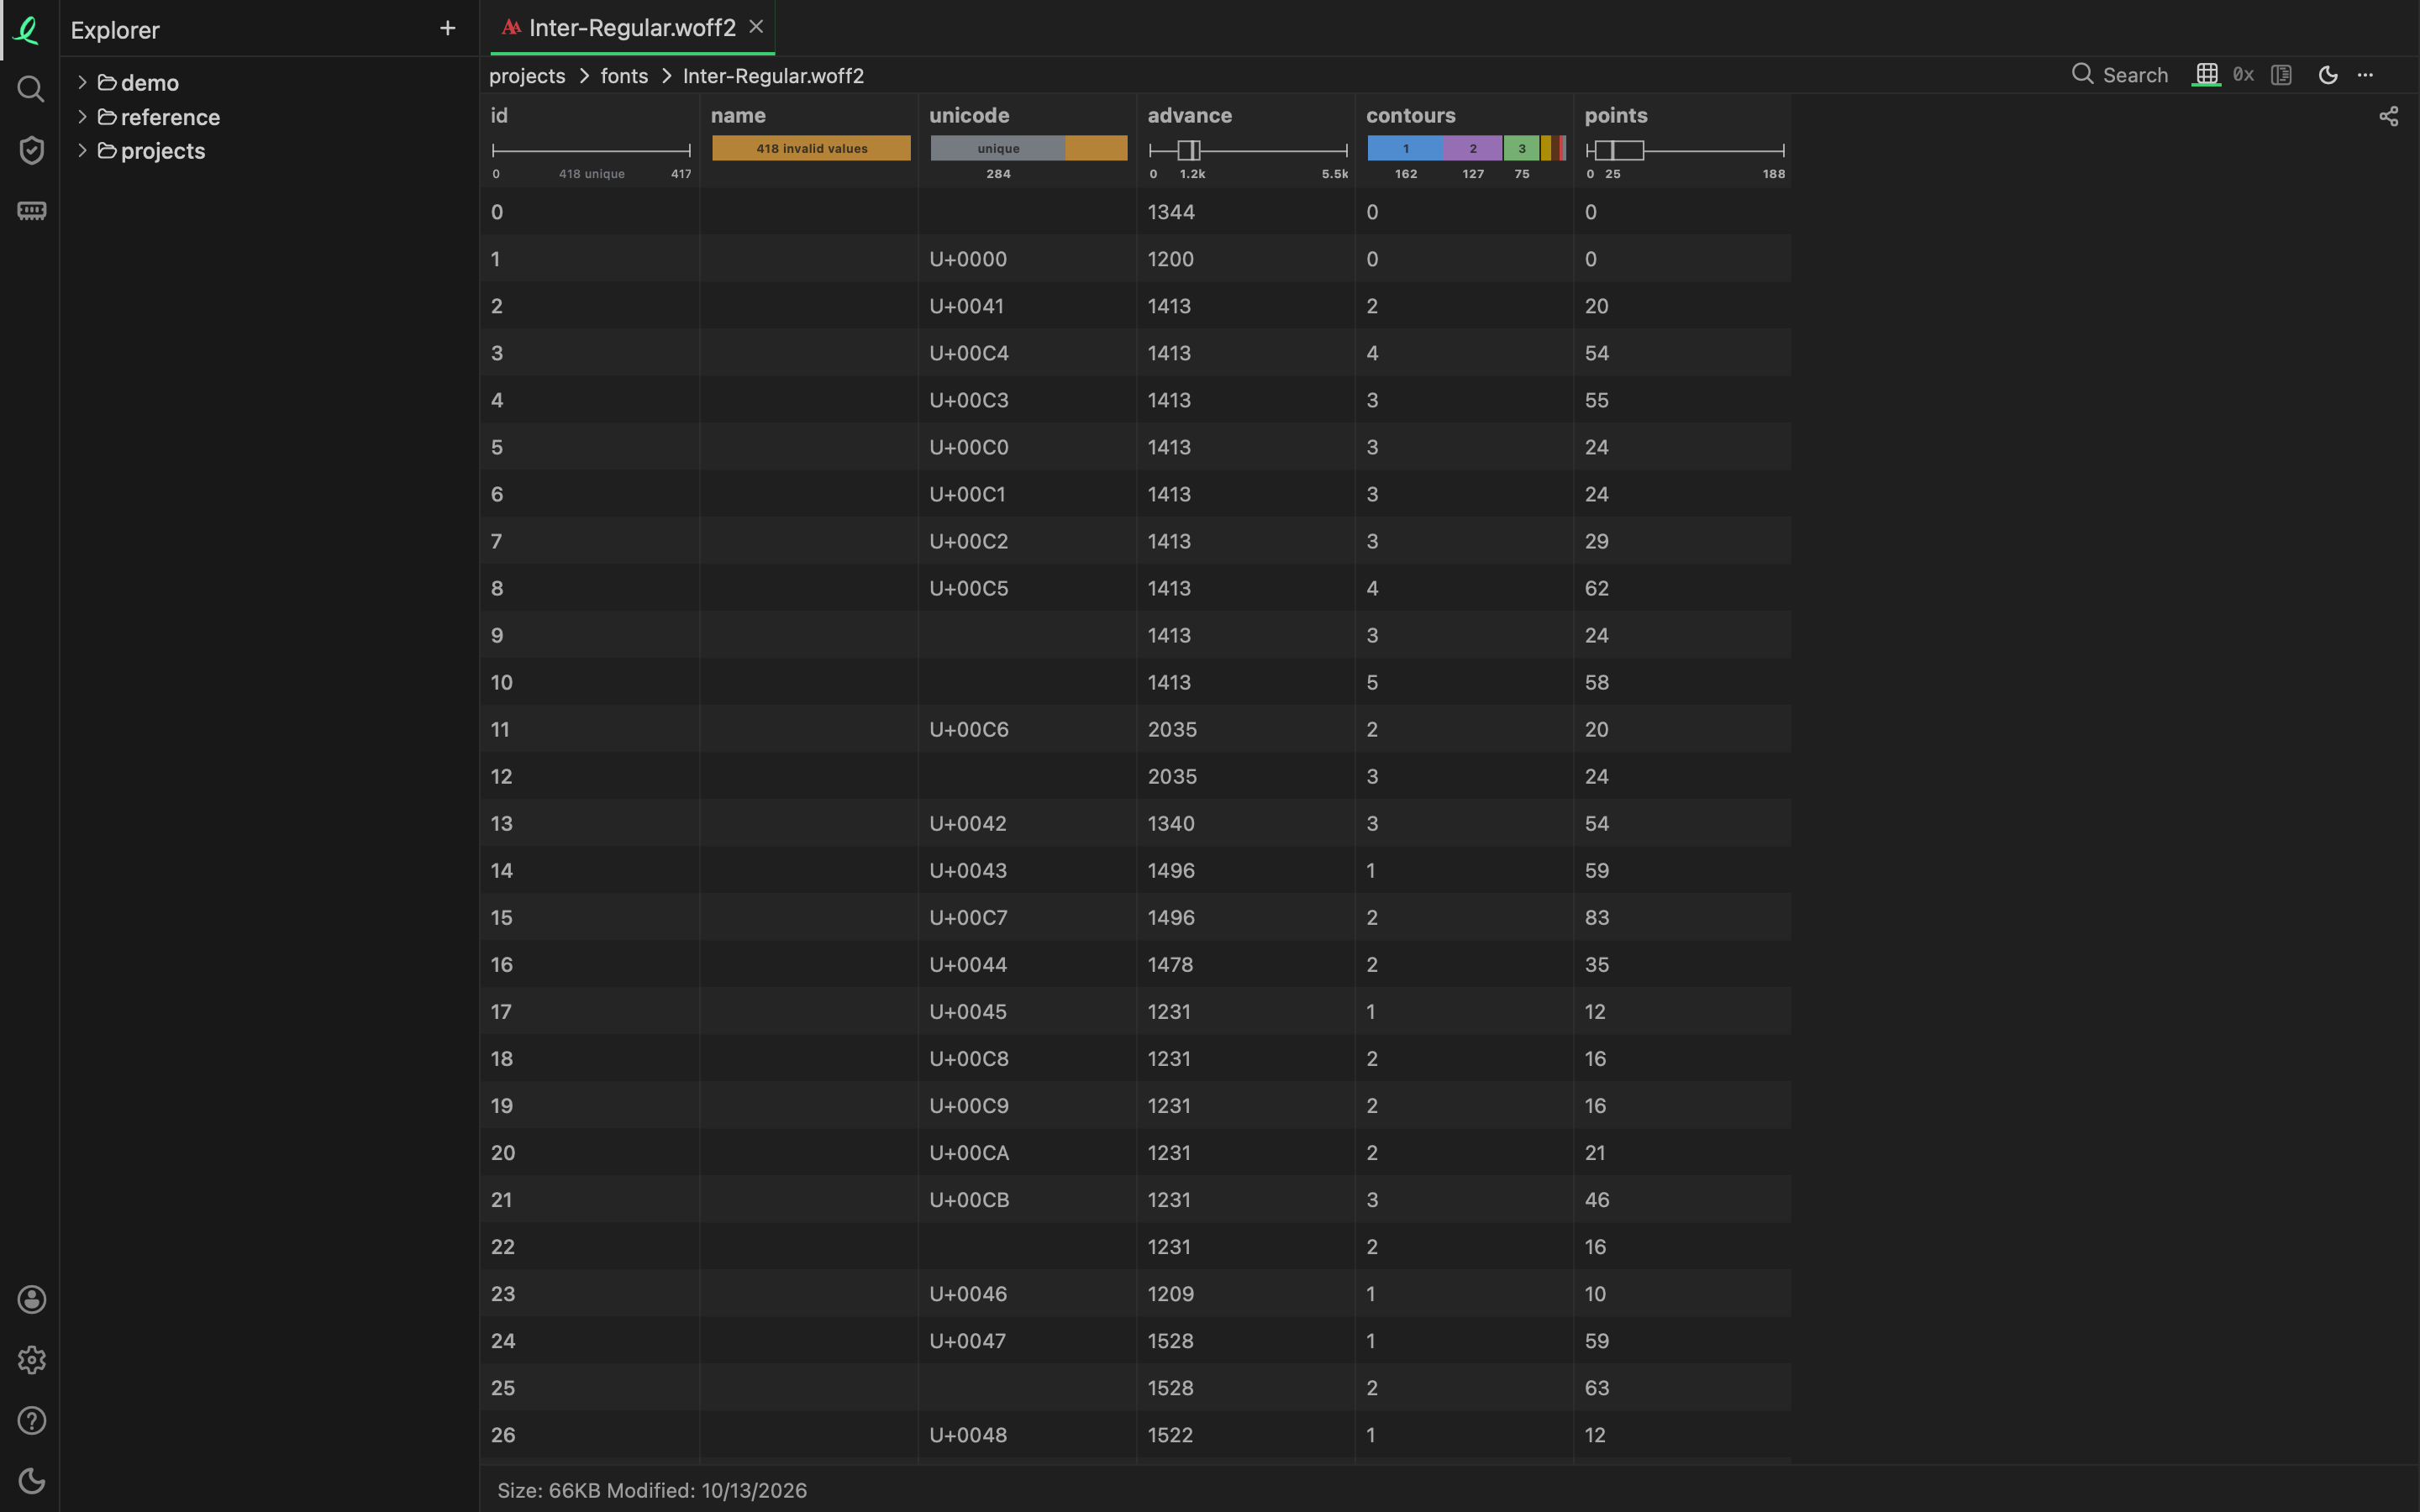This screenshot has width=2420, height=1512.
Task: Click advance value 2035 in row 11
Action: pyautogui.click(x=1246, y=729)
